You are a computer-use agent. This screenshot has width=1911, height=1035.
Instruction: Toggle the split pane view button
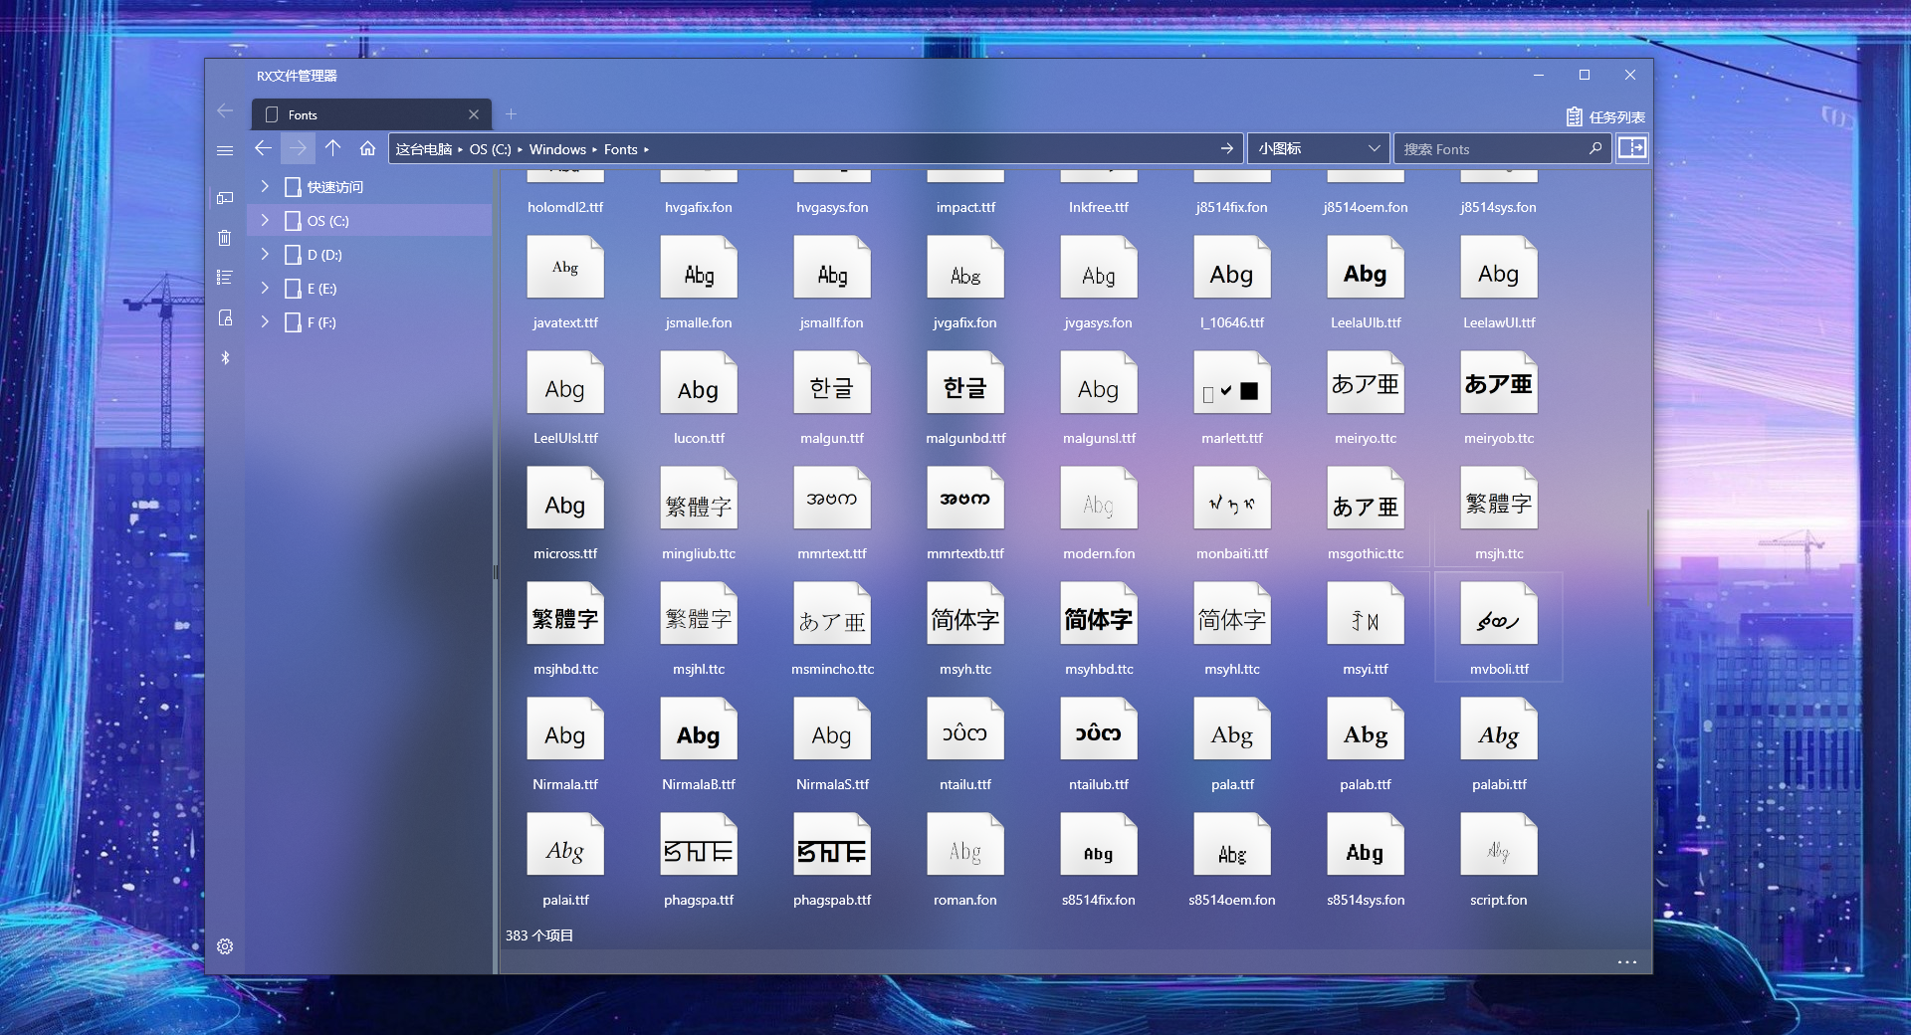coord(1631,148)
